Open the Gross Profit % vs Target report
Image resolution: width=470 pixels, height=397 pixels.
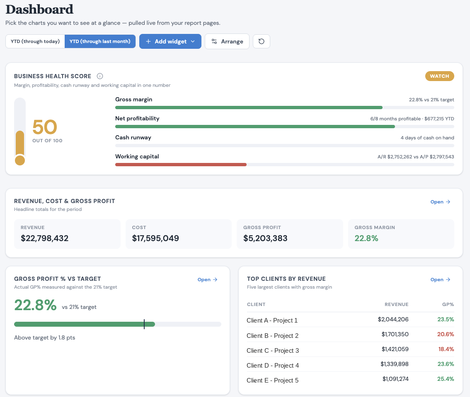tap(207, 280)
